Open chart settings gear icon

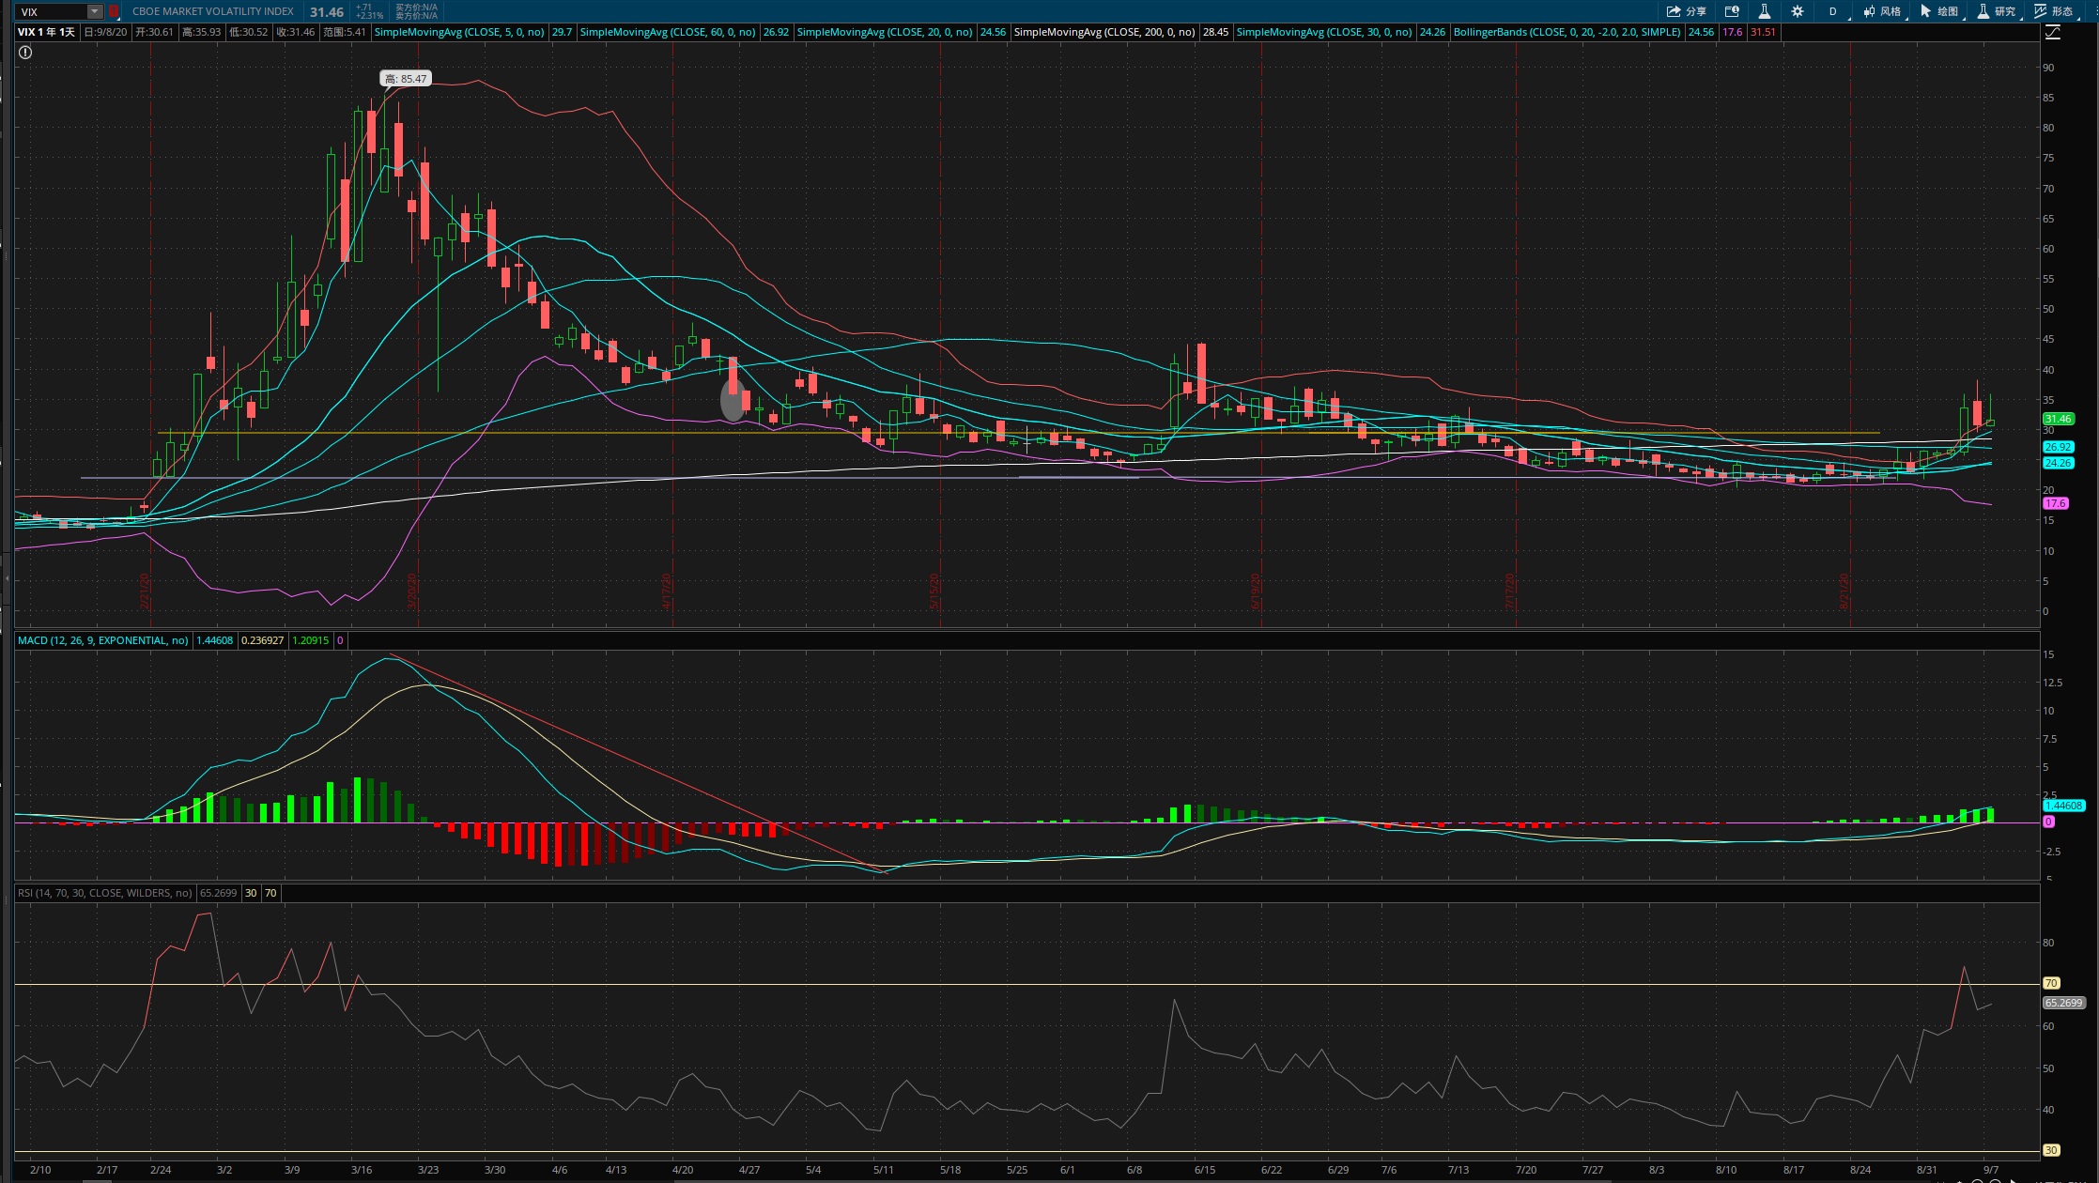tap(1797, 11)
